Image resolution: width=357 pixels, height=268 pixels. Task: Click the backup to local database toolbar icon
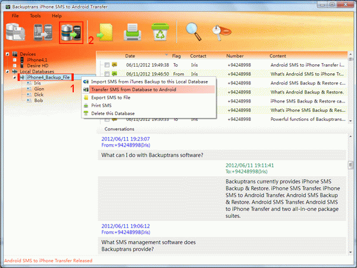tap(15, 32)
